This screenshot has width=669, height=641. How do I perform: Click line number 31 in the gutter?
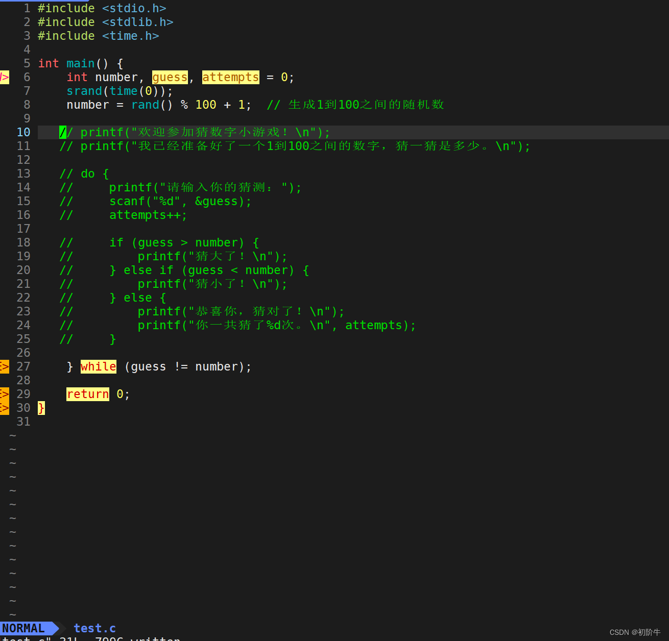[23, 422]
